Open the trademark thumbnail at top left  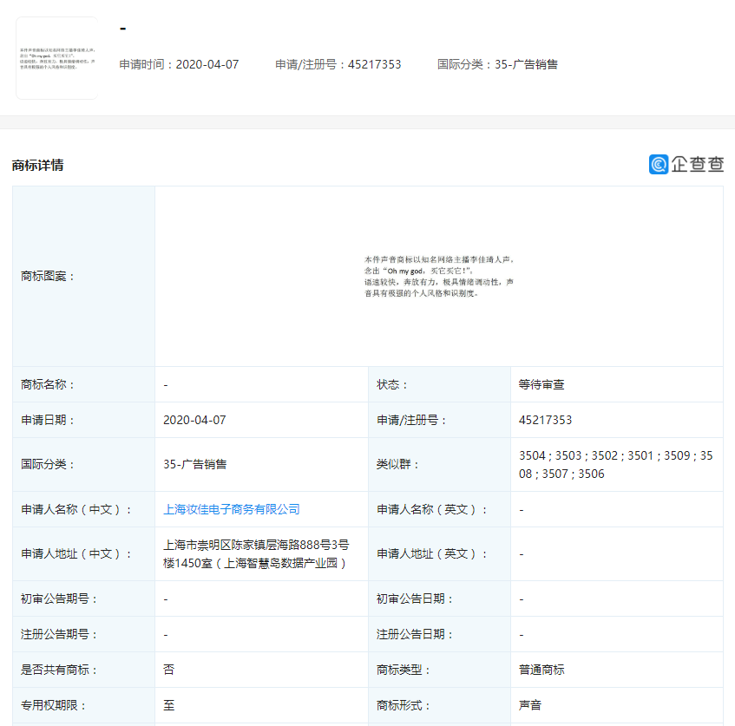point(56,58)
